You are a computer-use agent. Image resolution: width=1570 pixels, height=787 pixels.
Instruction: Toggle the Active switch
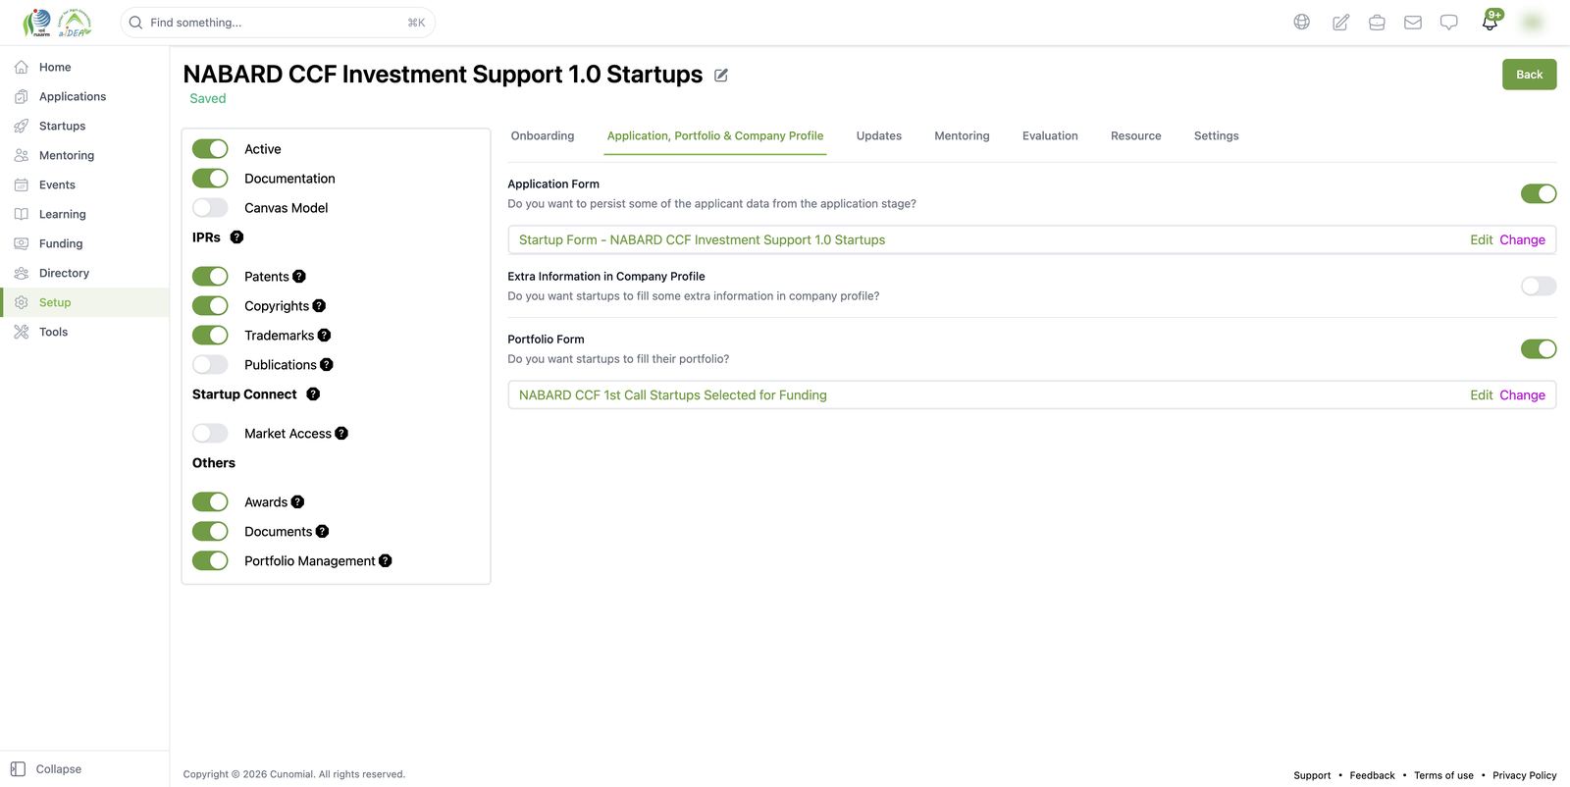click(210, 149)
